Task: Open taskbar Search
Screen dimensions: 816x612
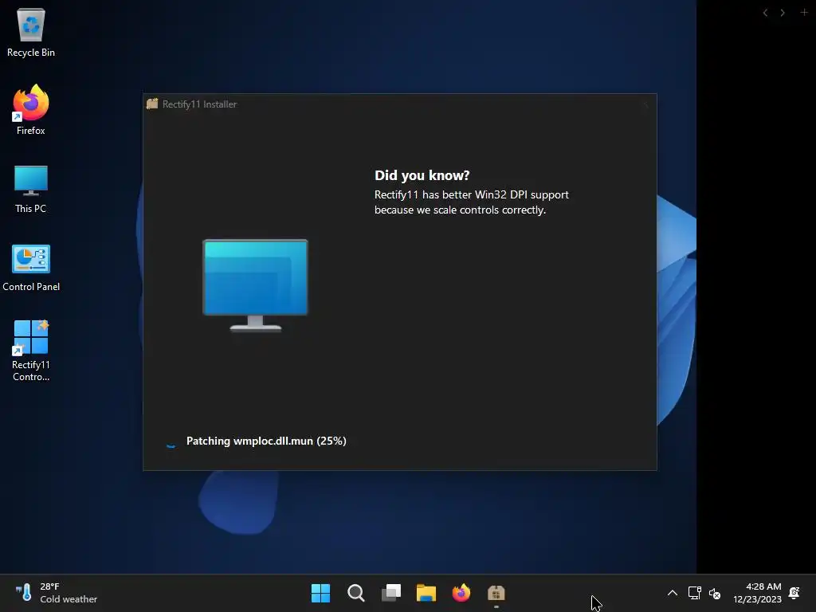Action: point(356,593)
